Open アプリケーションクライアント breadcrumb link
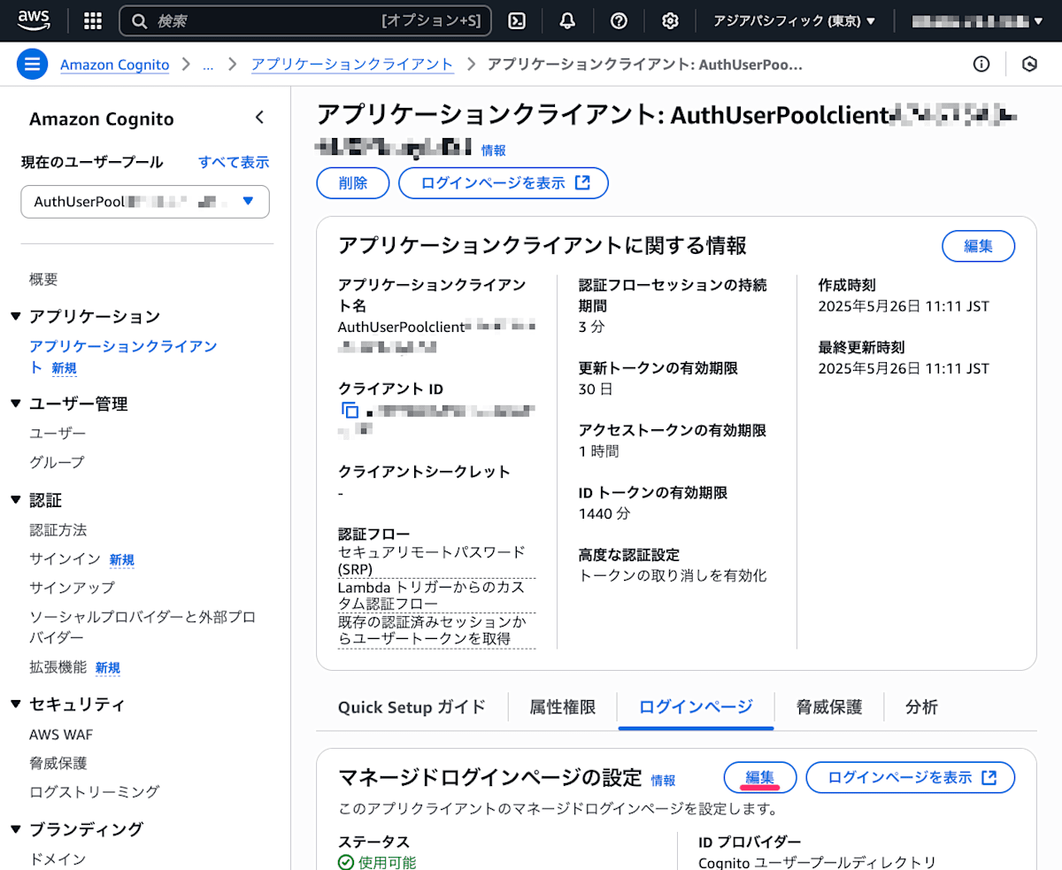 pos(352,65)
